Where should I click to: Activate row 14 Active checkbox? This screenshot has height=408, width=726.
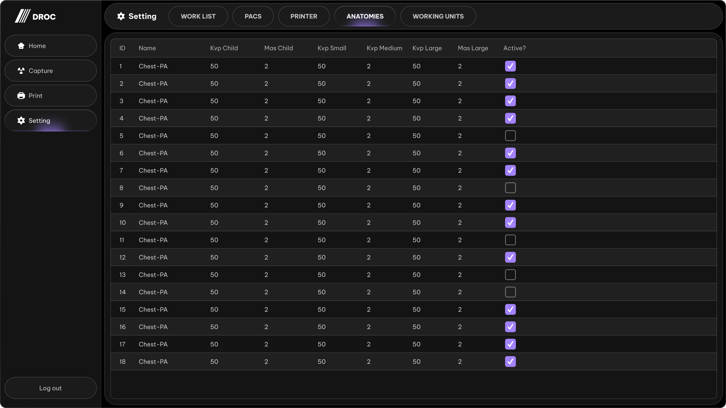510,292
